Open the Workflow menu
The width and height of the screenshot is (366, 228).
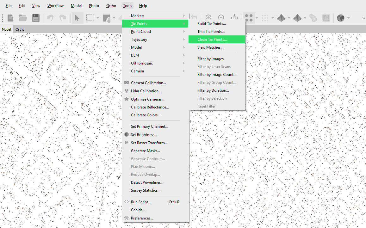pyautogui.click(x=55, y=6)
